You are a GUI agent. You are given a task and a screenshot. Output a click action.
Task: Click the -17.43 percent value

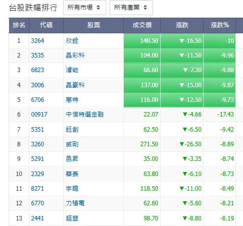(226, 115)
